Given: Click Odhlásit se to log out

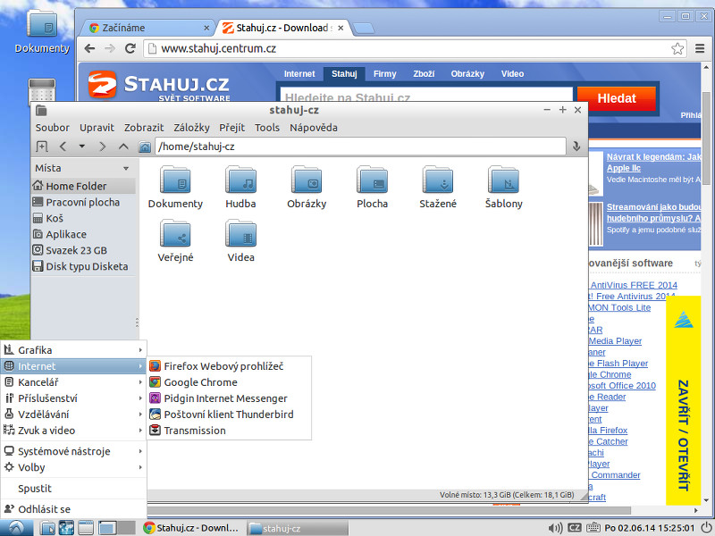Looking at the screenshot, I should point(73,508).
